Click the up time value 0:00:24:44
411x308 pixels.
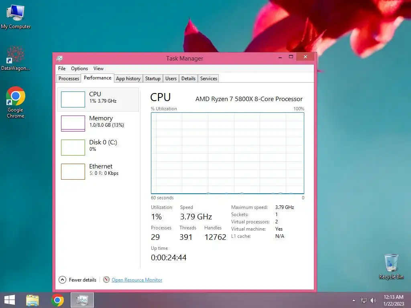(x=169, y=257)
